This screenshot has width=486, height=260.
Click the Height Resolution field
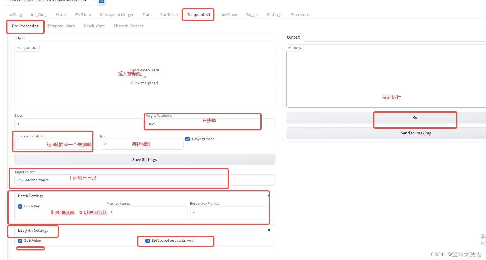pyautogui.click(x=210, y=124)
